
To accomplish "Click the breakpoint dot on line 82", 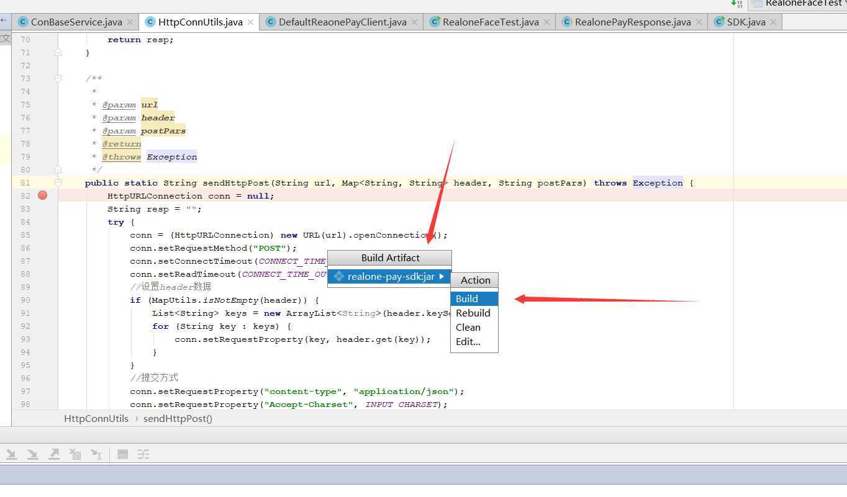I will point(42,195).
